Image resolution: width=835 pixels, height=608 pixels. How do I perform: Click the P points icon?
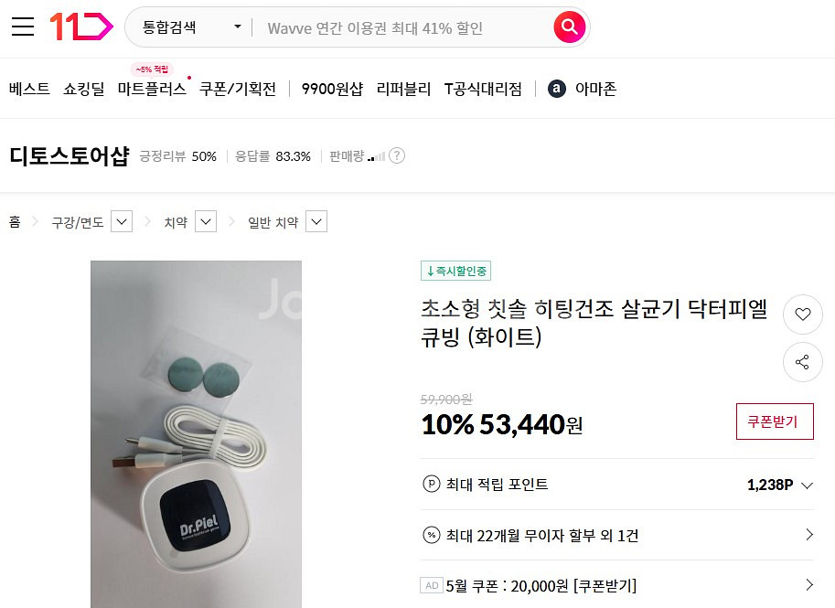tap(431, 485)
